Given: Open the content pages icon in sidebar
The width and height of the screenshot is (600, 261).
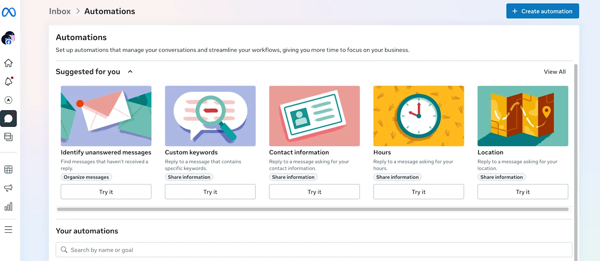Looking at the screenshot, I should (8, 137).
